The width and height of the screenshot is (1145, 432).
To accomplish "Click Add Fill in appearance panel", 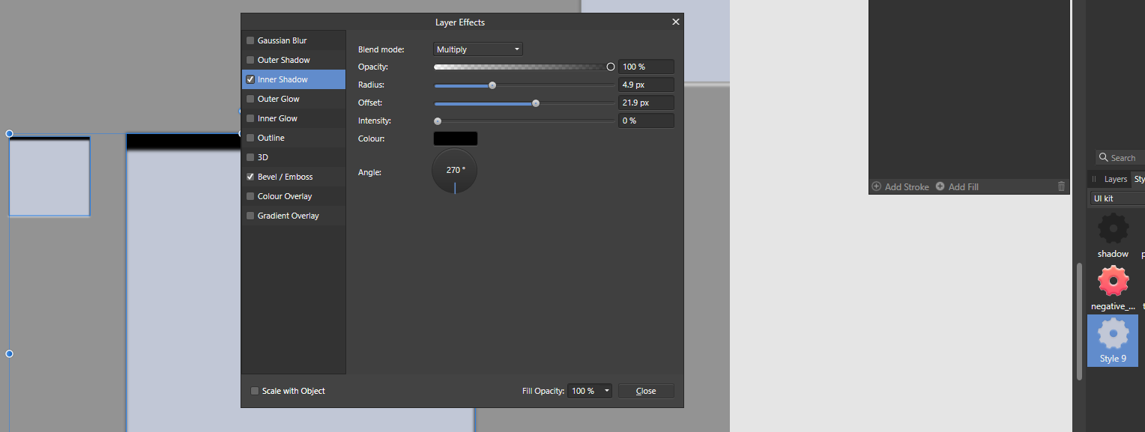I will pos(957,186).
